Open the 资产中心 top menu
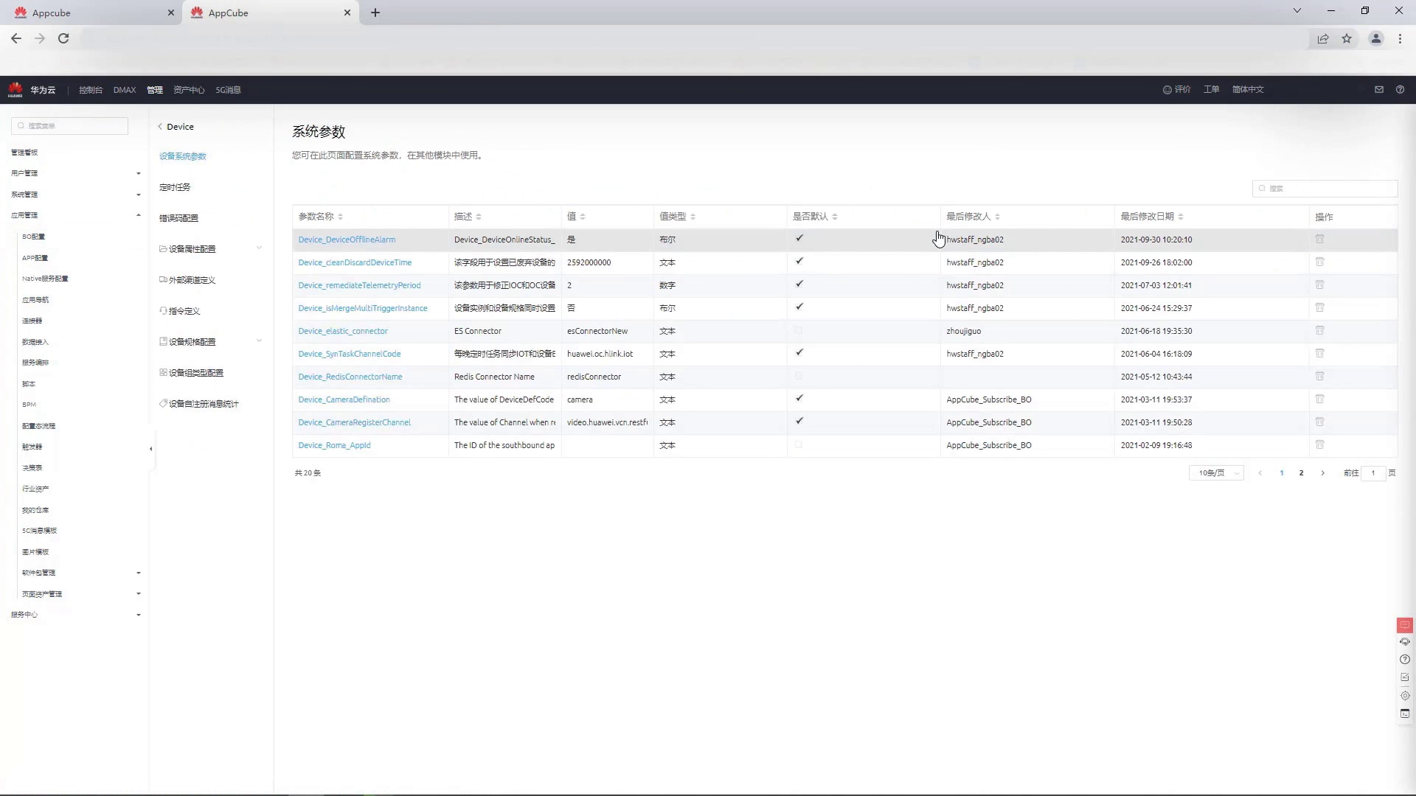 tap(189, 90)
